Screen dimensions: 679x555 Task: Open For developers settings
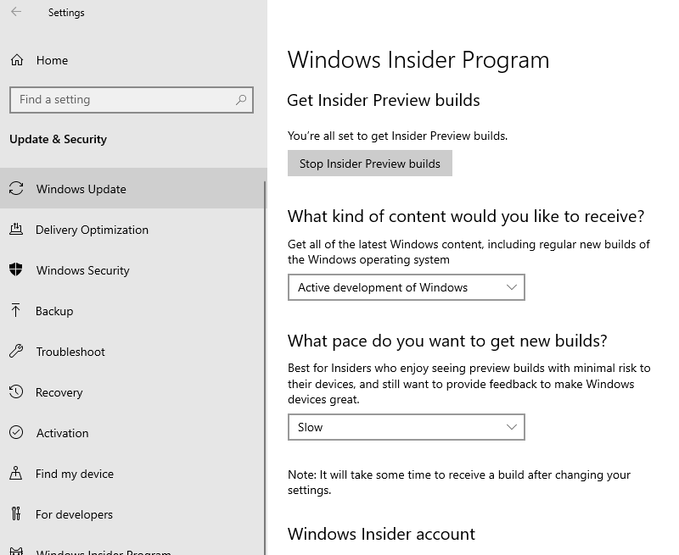pos(132,514)
